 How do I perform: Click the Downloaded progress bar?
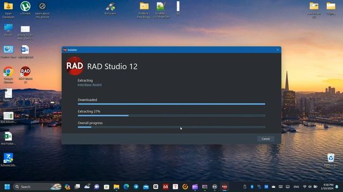click(171, 104)
